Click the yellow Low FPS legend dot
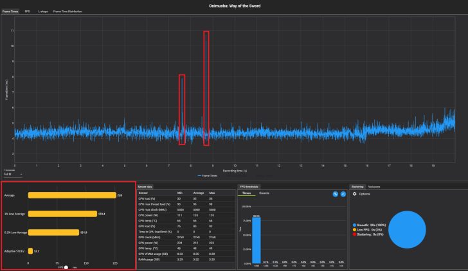 (x=354, y=230)
